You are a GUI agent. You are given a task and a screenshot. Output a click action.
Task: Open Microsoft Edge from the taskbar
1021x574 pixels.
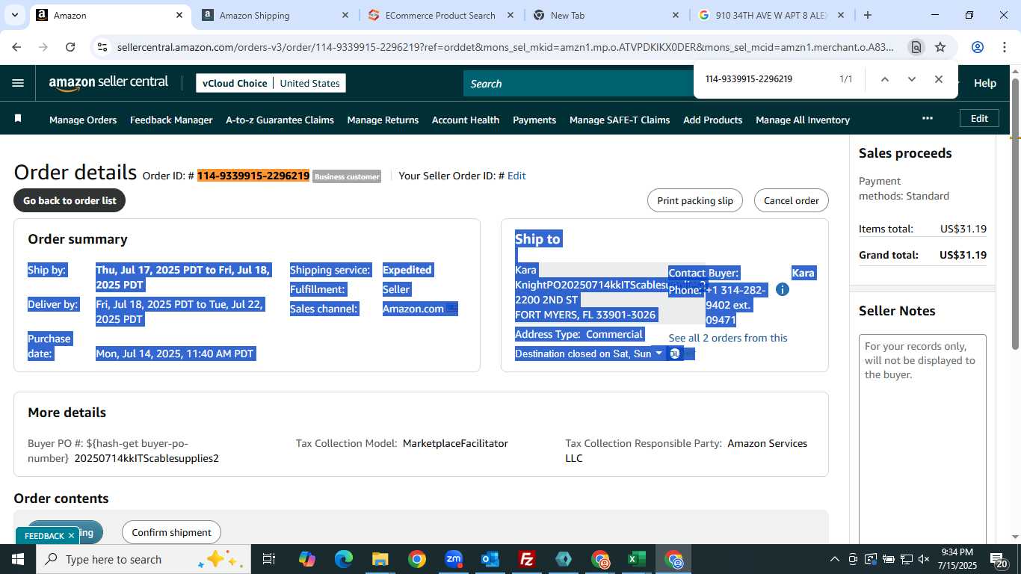click(343, 559)
